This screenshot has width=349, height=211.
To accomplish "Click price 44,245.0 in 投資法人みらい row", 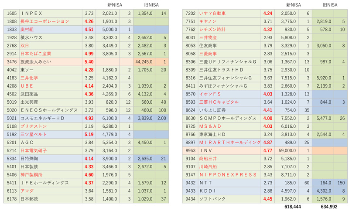I will pyautogui.click(x=144, y=62).
